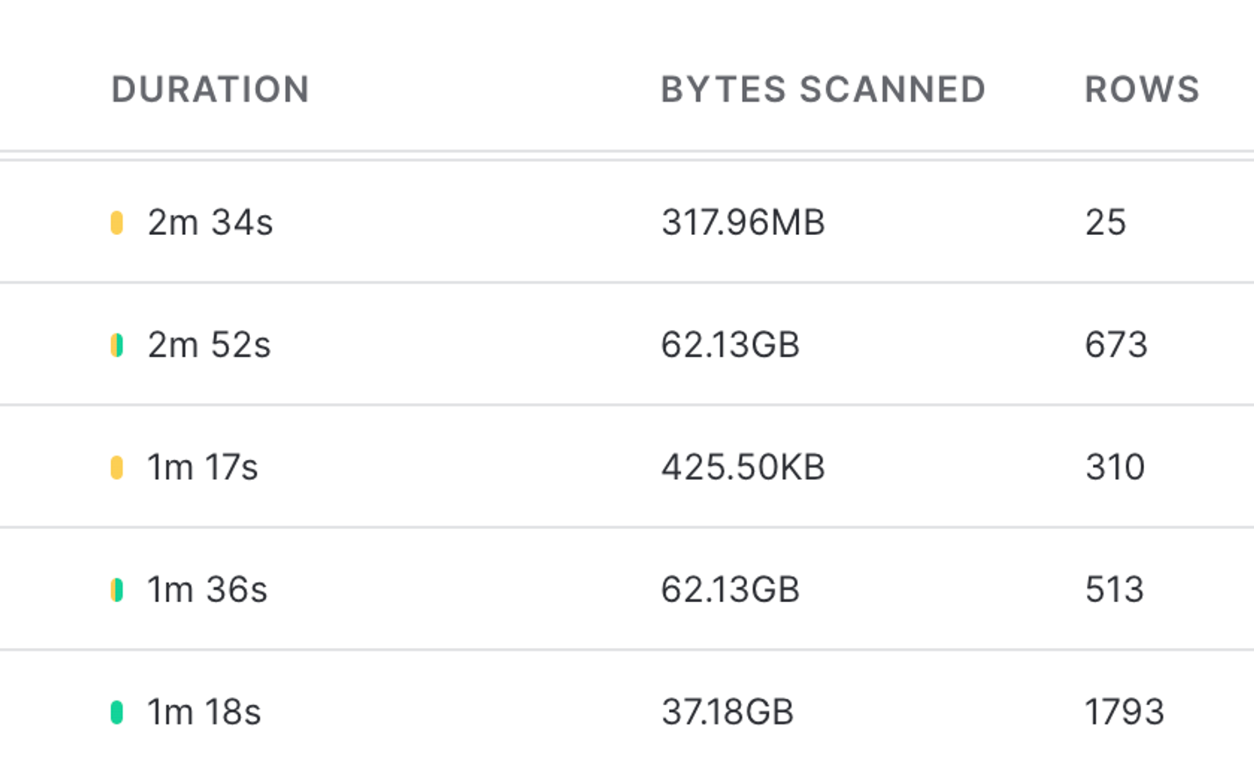Click 62.13GB in the 2m 52s row

(x=730, y=345)
